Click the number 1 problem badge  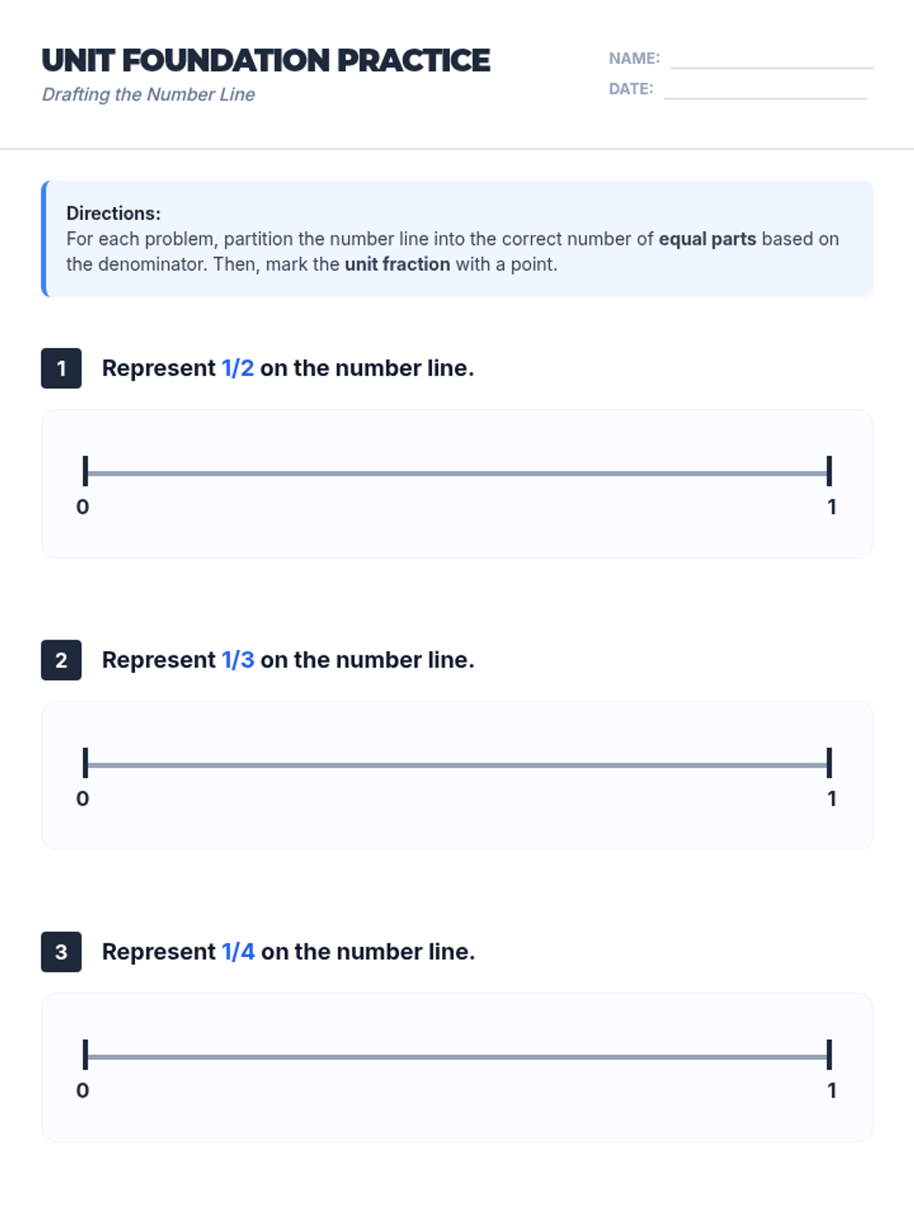(61, 368)
